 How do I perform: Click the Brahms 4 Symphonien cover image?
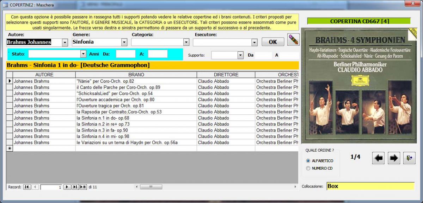[358, 85]
